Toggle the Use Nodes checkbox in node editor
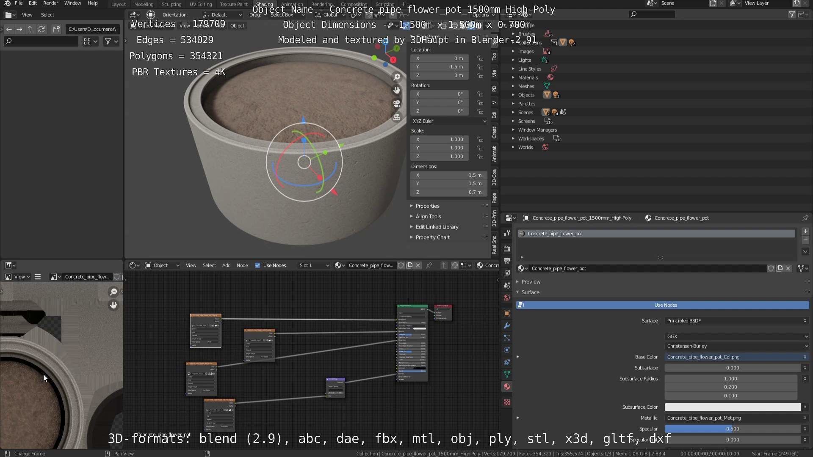 pos(257,265)
